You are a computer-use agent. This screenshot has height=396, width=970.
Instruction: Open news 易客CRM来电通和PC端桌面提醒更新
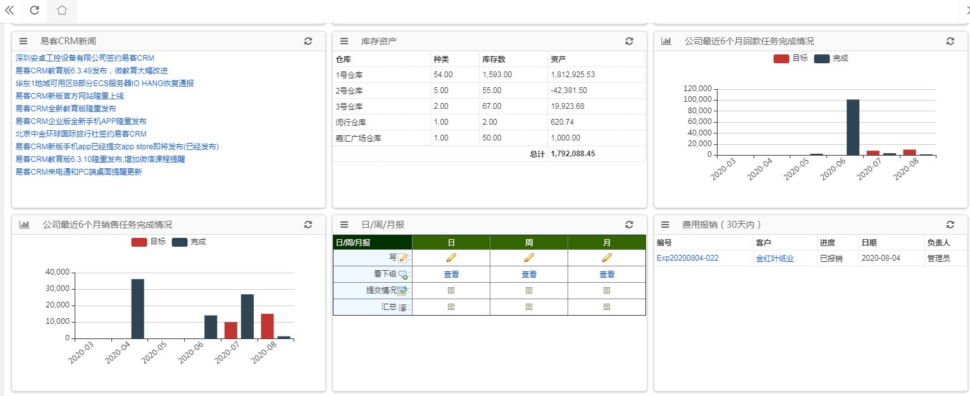[x=78, y=172]
